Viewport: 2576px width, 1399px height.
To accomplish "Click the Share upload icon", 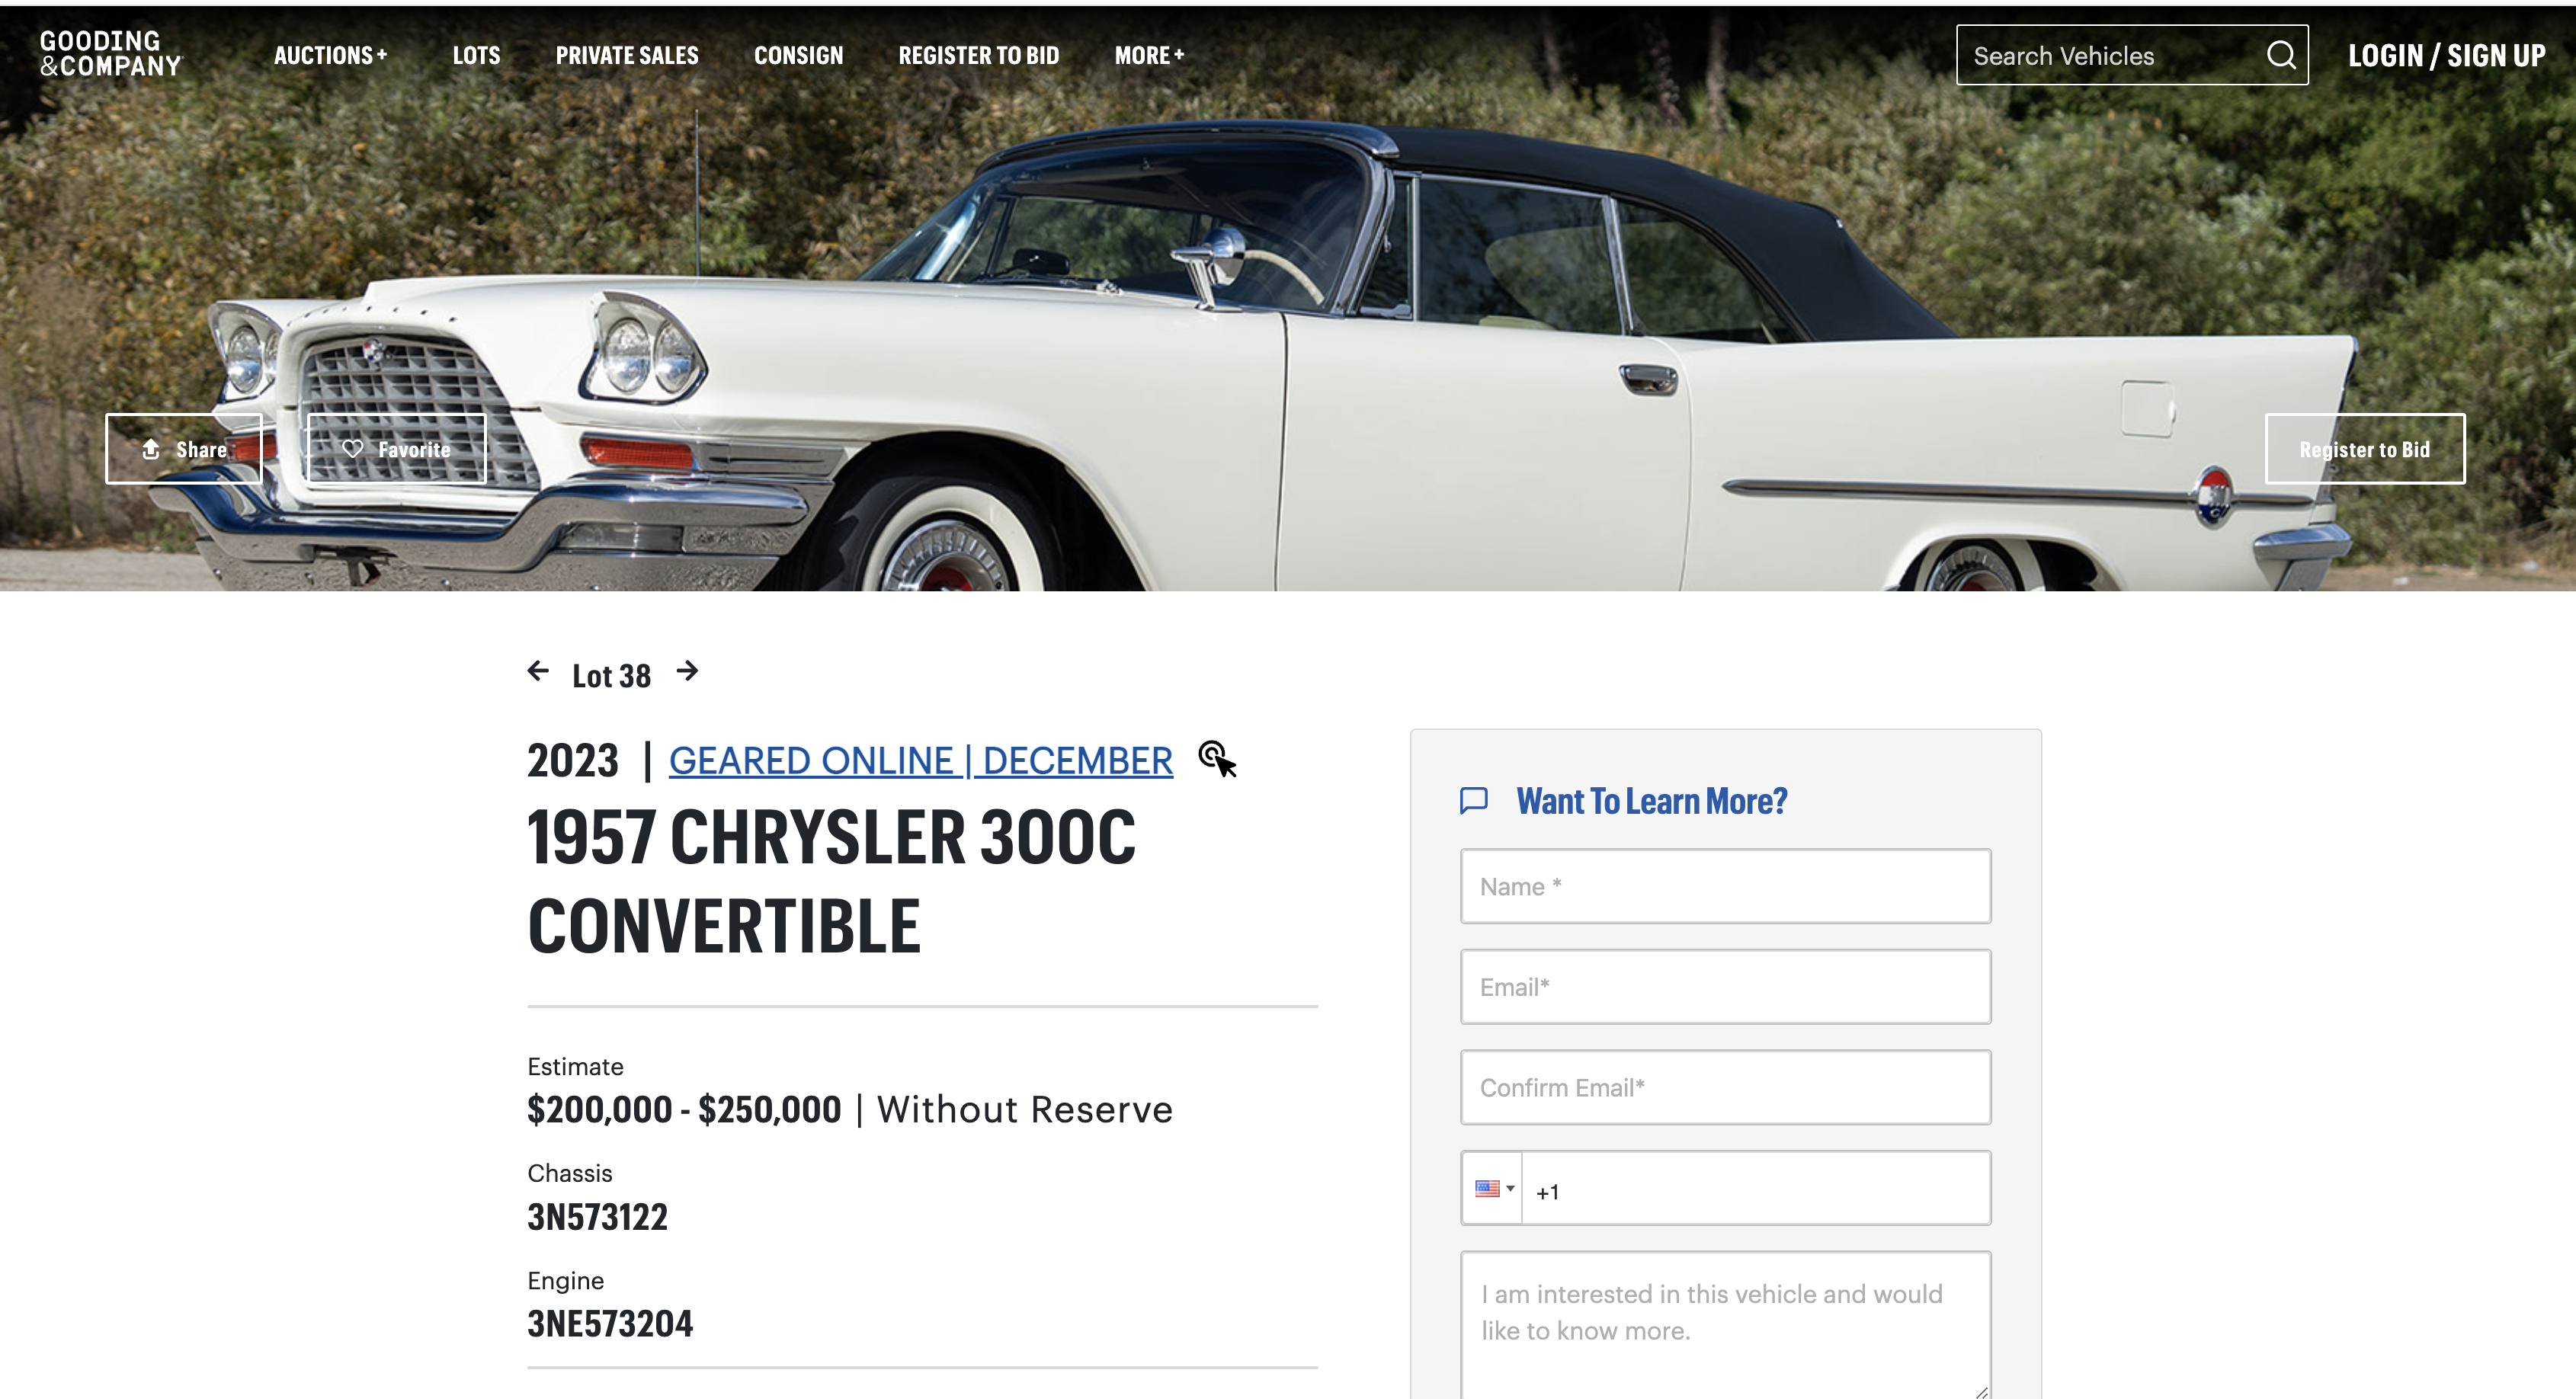I will pos(151,449).
